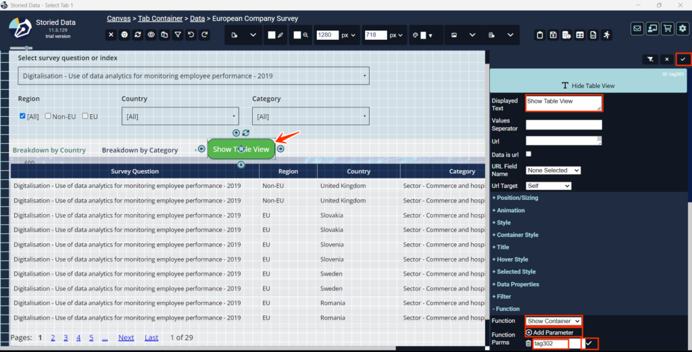Uncheck the [All] region checkbox

pyautogui.click(x=23, y=116)
